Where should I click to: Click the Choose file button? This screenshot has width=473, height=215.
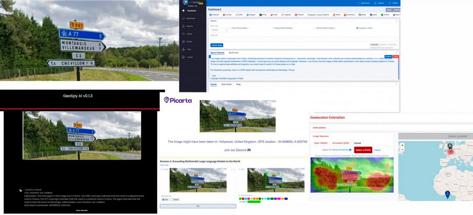(374, 44)
